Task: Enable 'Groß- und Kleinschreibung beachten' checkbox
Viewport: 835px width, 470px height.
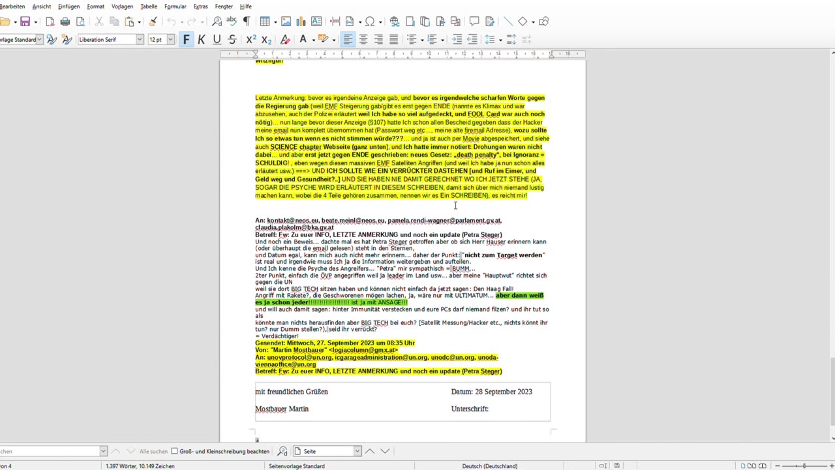Action: pyautogui.click(x=174, y=451)
